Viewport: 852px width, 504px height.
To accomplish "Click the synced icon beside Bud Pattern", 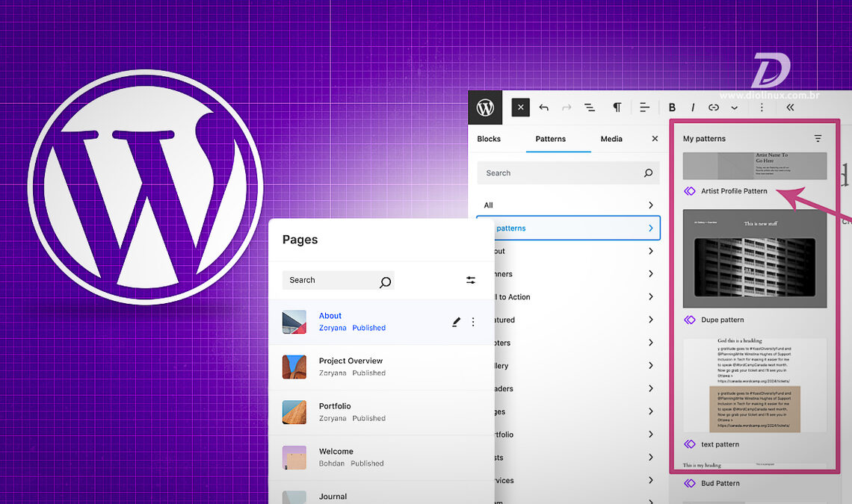I will pyautogui.click(x=690, y=483).
